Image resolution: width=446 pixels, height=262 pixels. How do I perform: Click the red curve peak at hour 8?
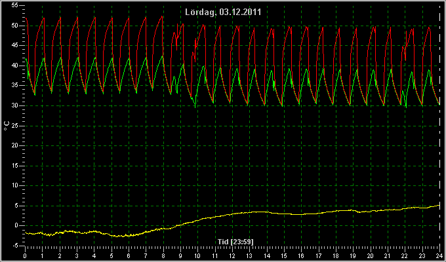[x=162, y=17]
